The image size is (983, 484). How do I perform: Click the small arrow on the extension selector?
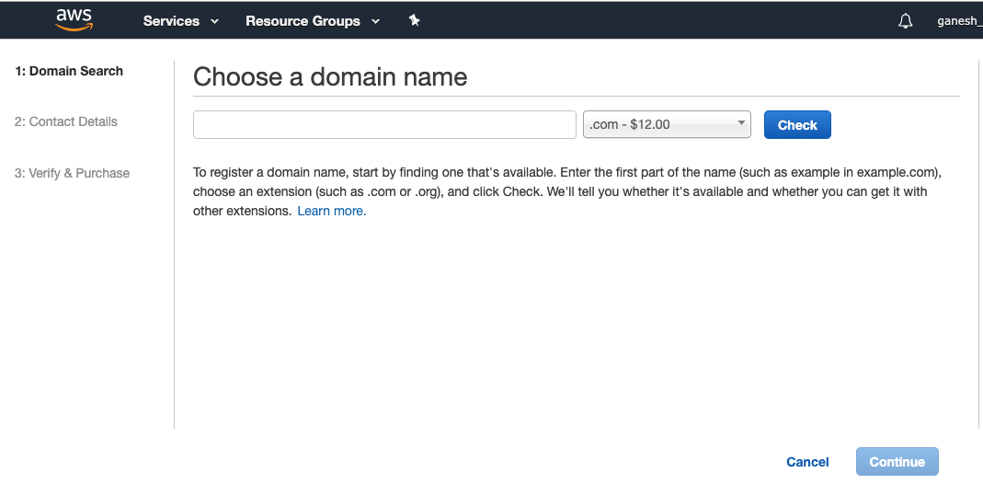click(741, 123)
